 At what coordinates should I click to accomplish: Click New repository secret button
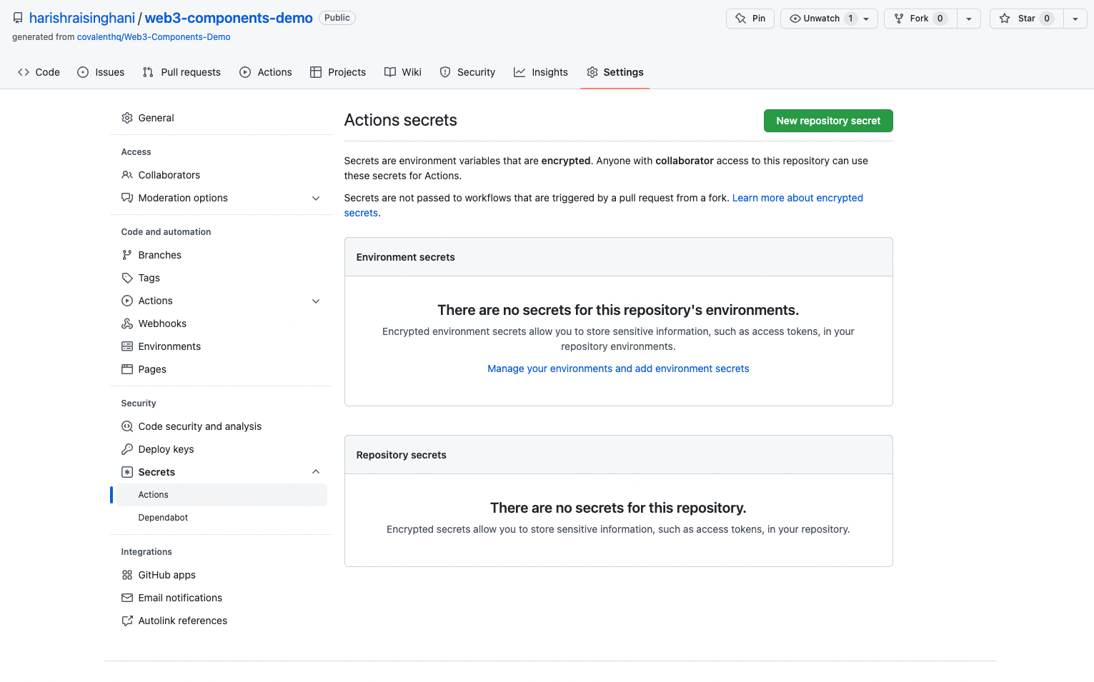(828, 121)
